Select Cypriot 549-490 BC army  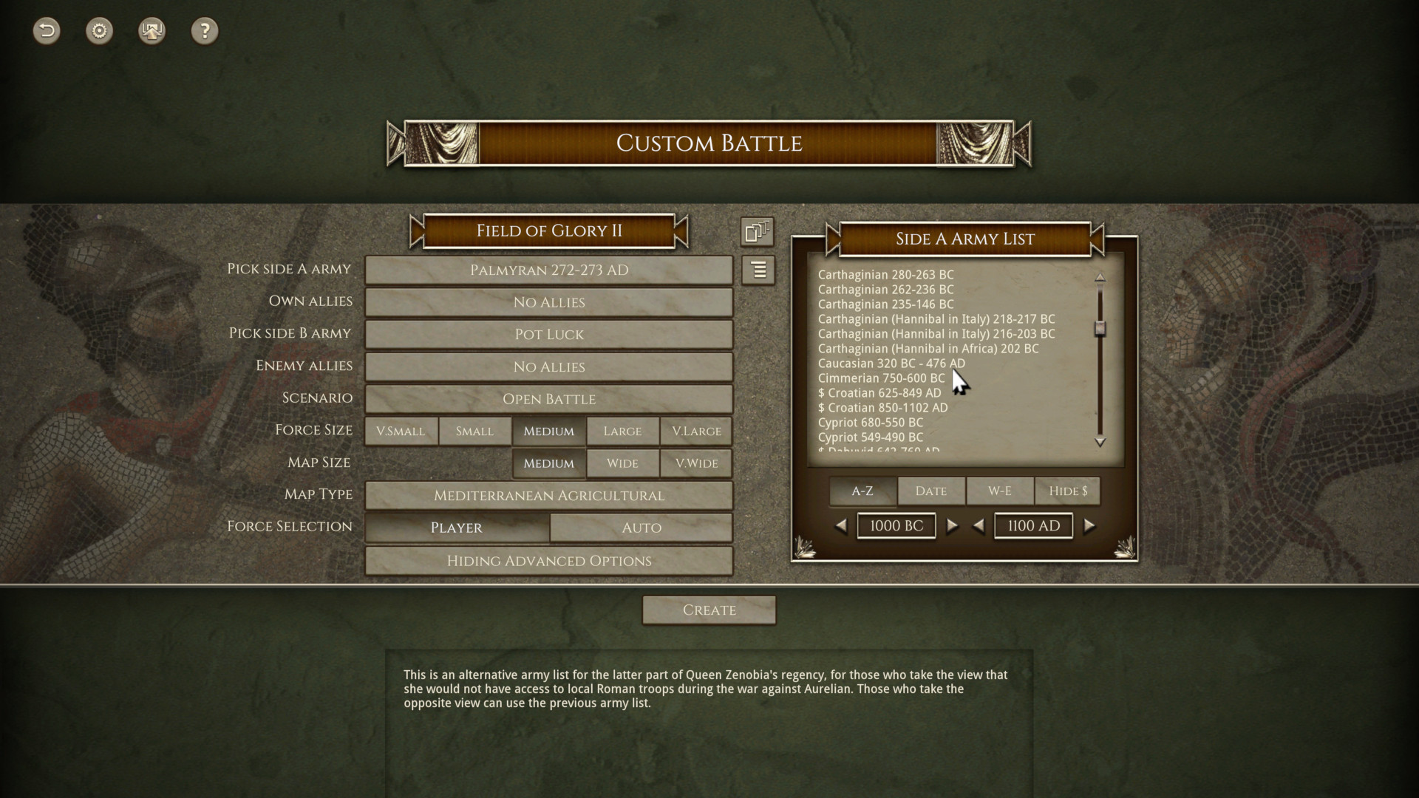click(x=870, y=437)
